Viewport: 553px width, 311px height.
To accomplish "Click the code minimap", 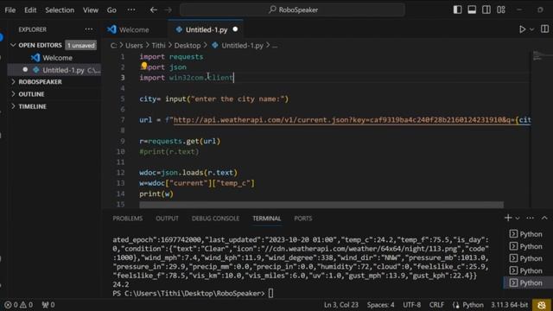I will [541, 55].
